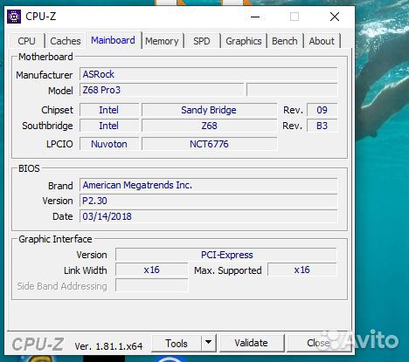Click the Validate button
Screen dimensions: 409x362
click(251, 343)
